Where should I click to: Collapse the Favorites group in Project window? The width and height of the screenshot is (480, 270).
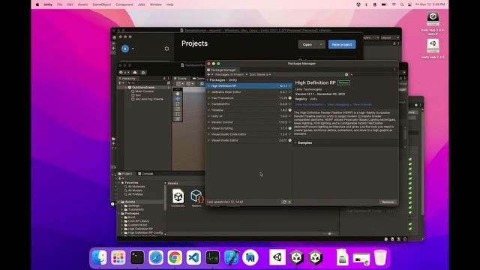click(x=119, y=183)
